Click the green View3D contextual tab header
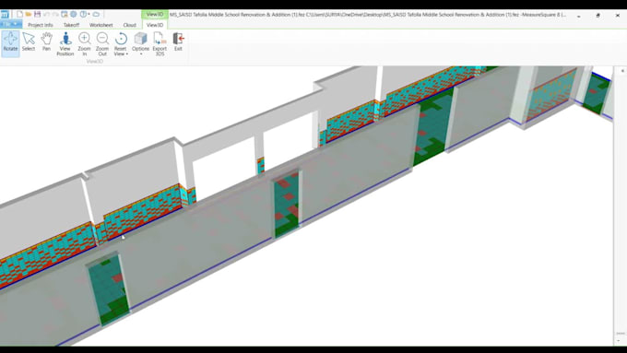Viewport: 627px width, 353px height. tap(155, 15)
